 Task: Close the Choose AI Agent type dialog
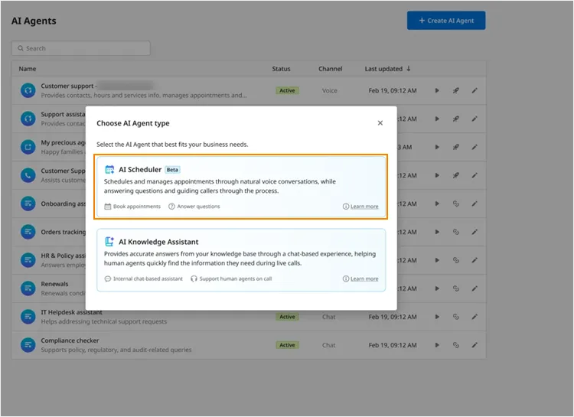point(380,123)
